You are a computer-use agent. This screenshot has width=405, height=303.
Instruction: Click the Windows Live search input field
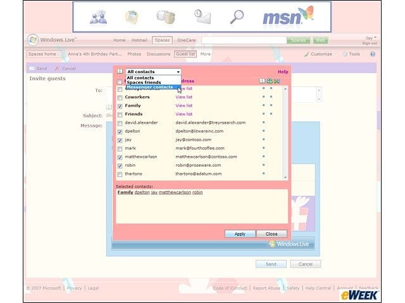tap(244, 40)
